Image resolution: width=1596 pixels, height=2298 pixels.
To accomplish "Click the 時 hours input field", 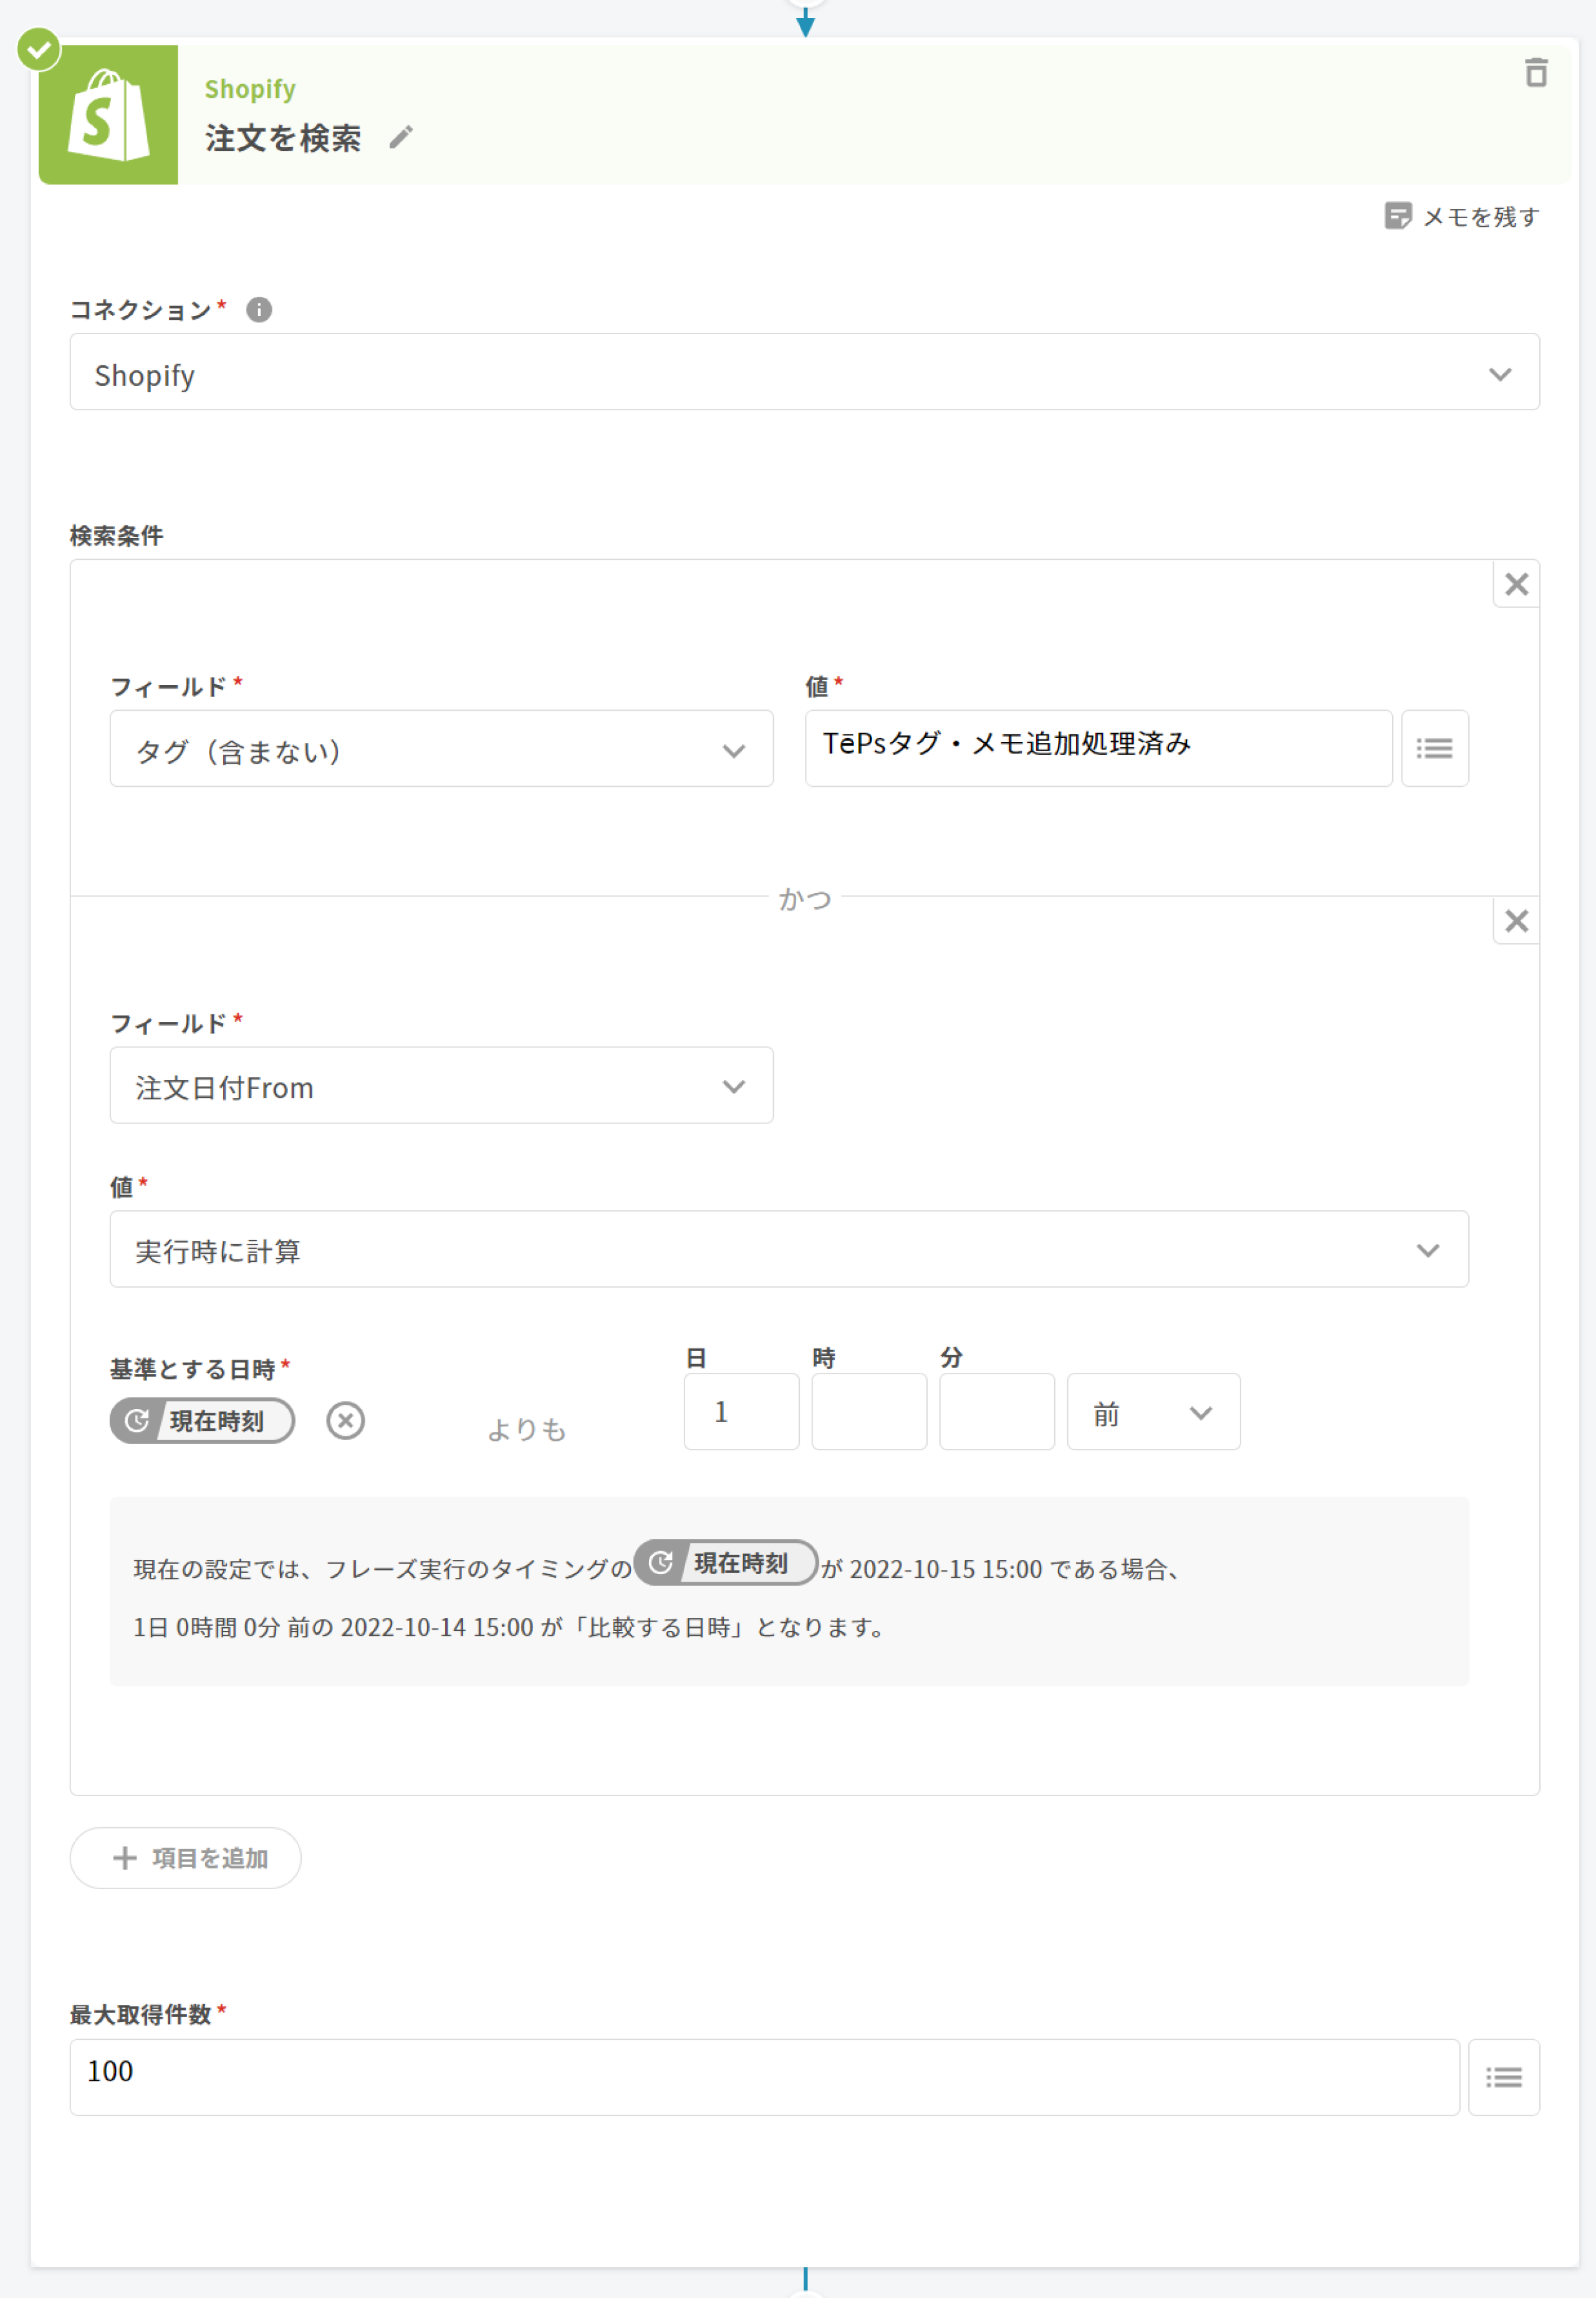I will click(x=868, y=1412).
